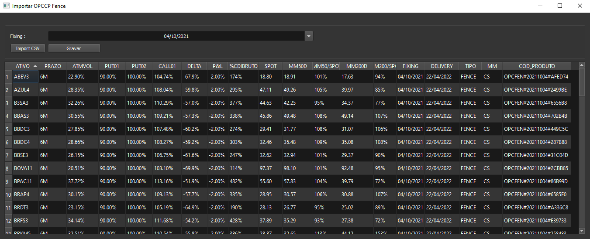Click the scroll down arrow of table
Viewport: 590px width, 239px height.
click(x=581, y=230)
